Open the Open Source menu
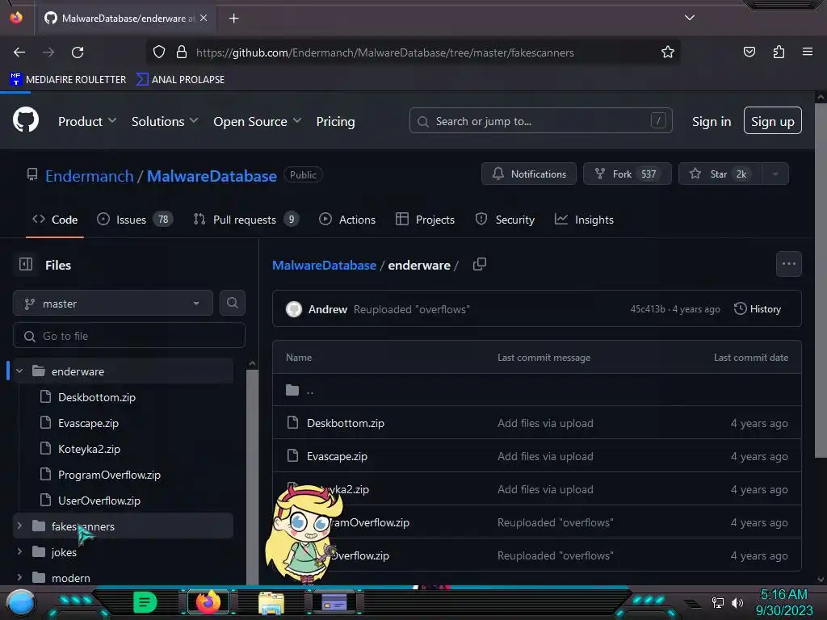Viewport: 827px width, 620px height. pyautogui.click(x=258, y=121)
